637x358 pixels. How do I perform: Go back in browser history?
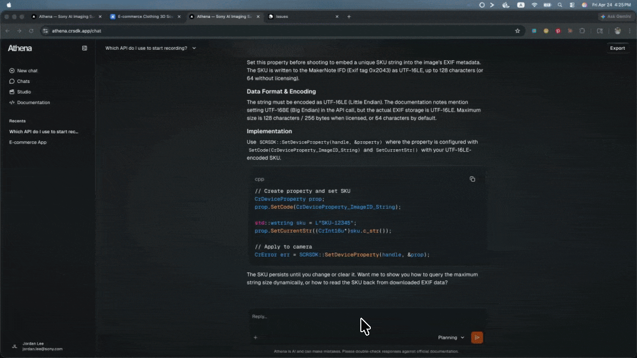[7, 31]
